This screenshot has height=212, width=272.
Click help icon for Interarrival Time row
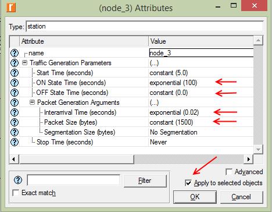[x=15, y=112]
